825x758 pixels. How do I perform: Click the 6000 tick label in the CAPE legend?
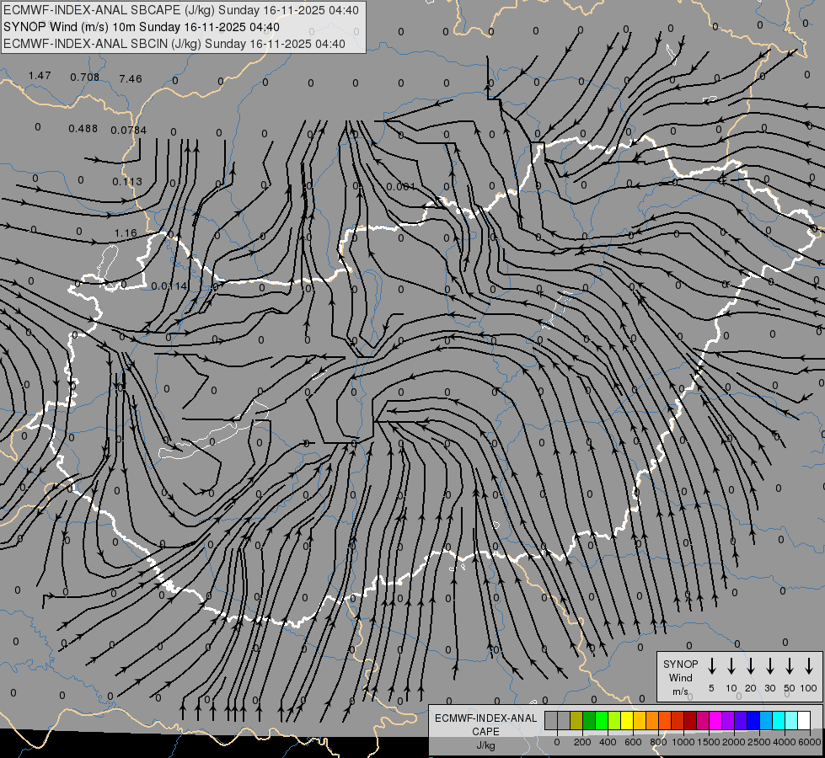point(810,742)
